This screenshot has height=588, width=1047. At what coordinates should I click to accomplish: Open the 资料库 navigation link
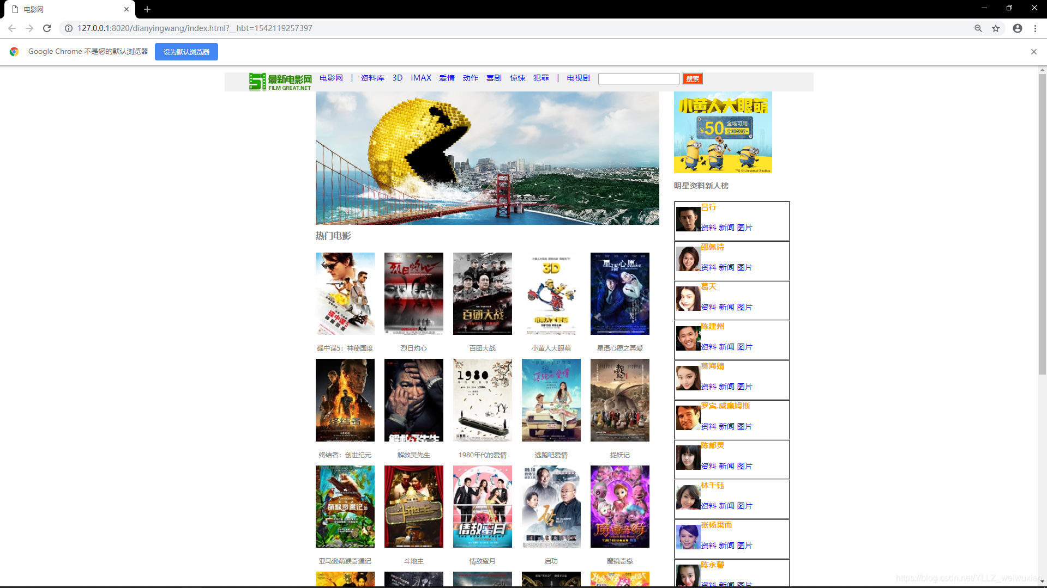372,78
